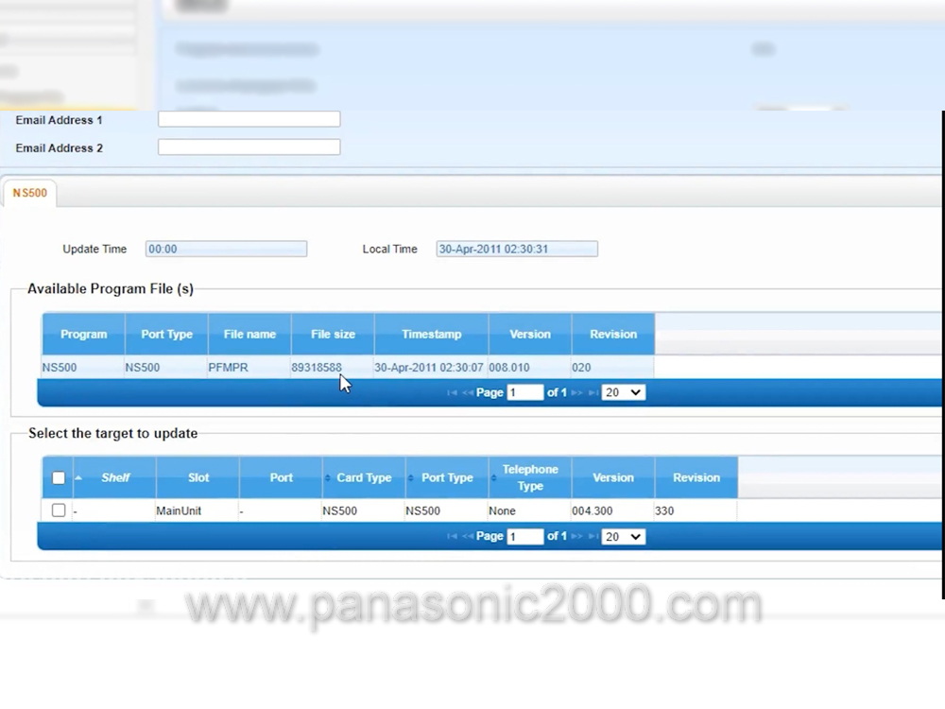Sort target table by Shelf column arrow
This screenshot has height=709, width=945.
pos(78,477)
